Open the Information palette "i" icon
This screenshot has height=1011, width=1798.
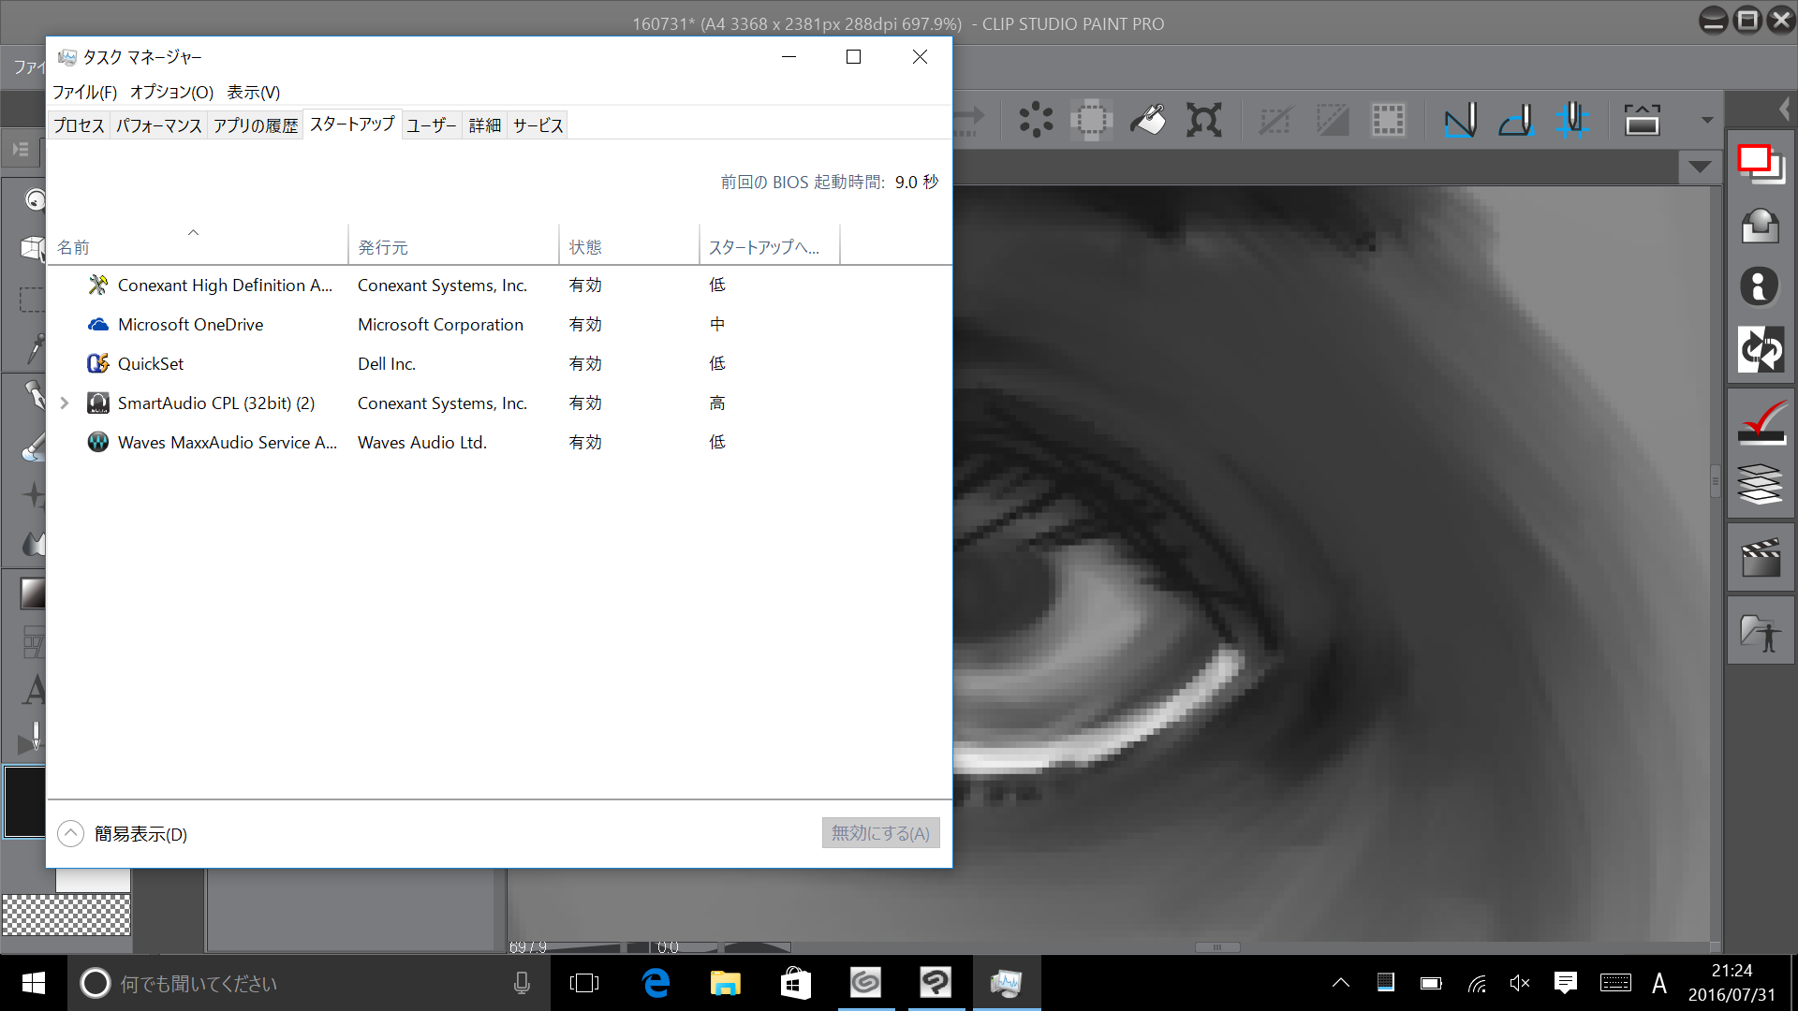coord(1760,286)
